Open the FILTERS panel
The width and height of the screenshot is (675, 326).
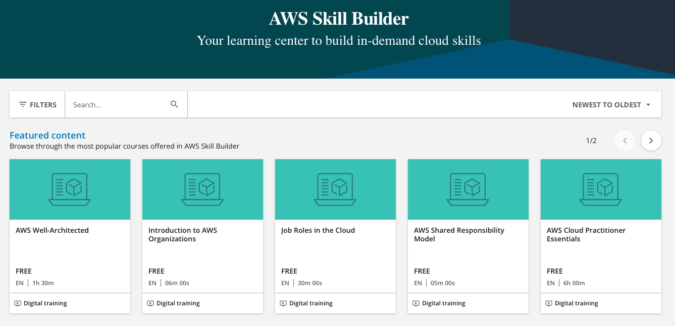coord(37,104)
